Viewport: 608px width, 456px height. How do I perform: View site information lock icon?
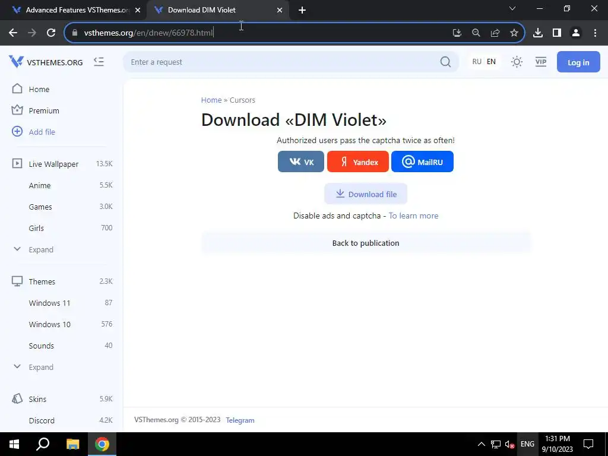(75, 33)
